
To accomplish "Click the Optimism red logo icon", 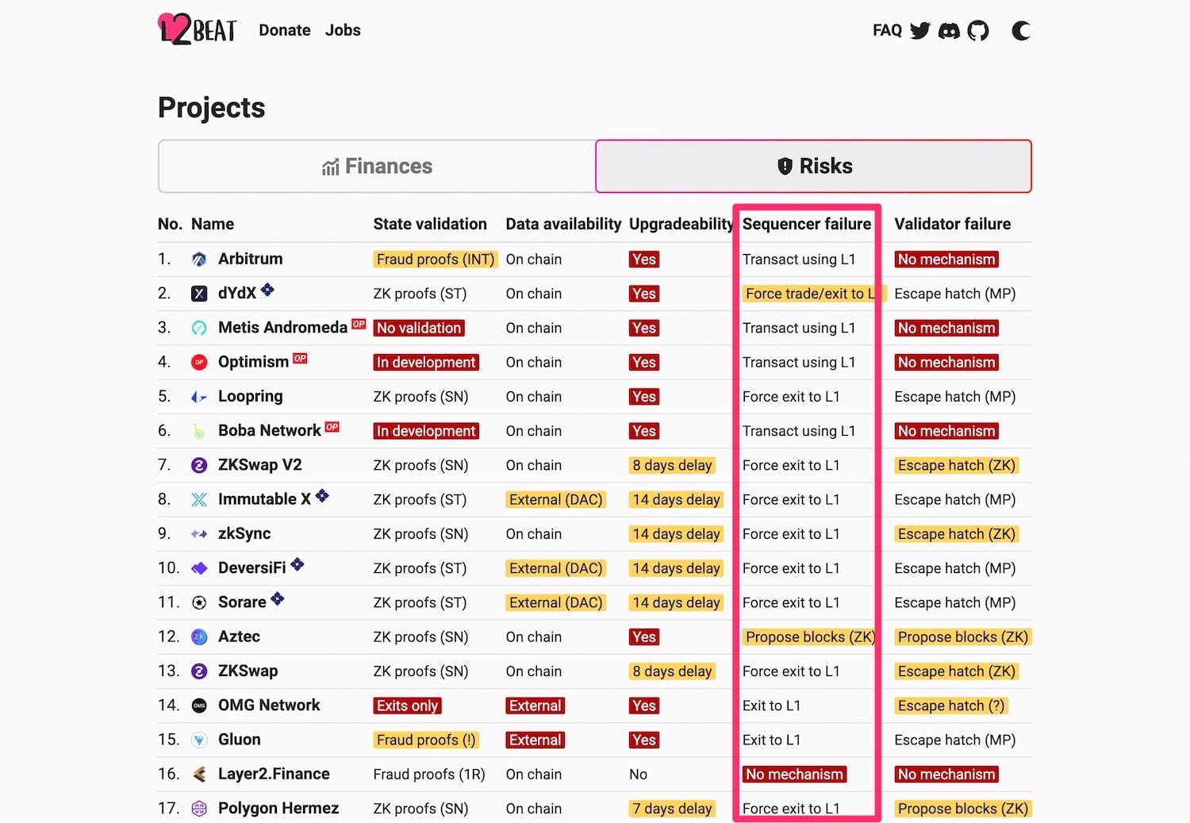I will point(199,363).
